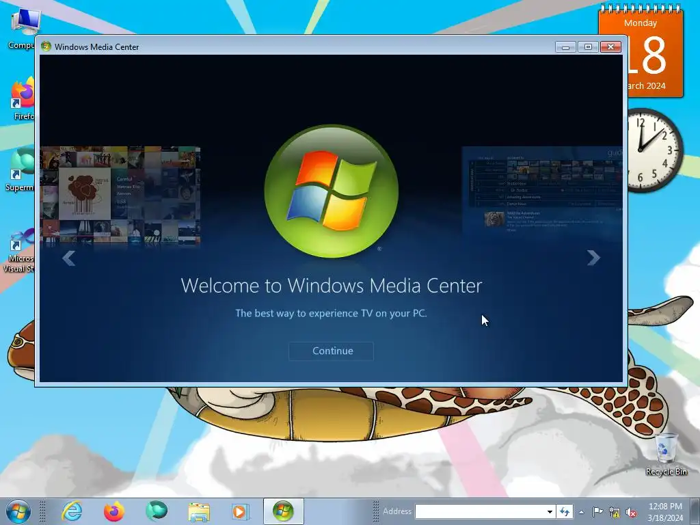
Task: Open Supermium browser from the taskbar
Action: pyautogui.click(x=157, y=511)
